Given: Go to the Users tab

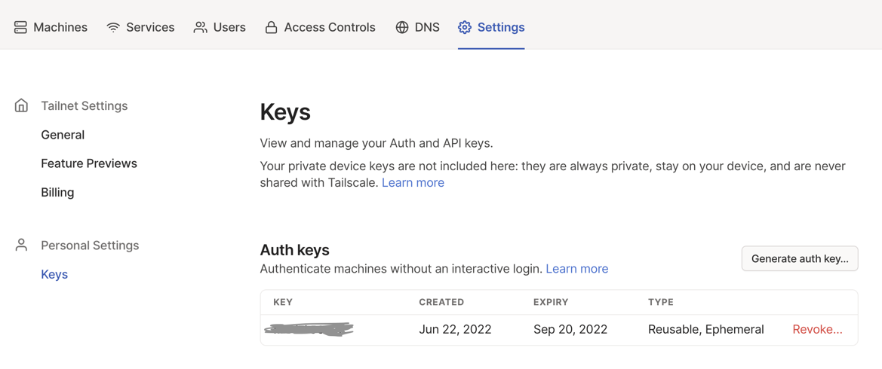Looking at the screenshot, I should pyautogui.click(x=220, y=27).
